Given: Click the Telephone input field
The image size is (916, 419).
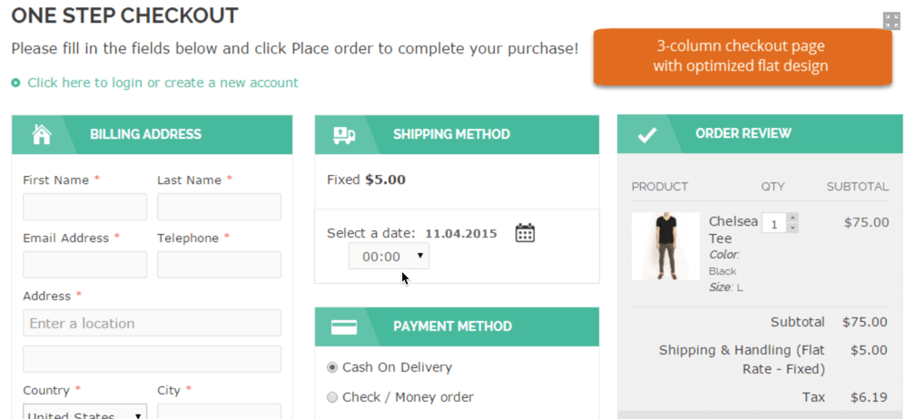Looking at the screenshot, I should [219, 265].
